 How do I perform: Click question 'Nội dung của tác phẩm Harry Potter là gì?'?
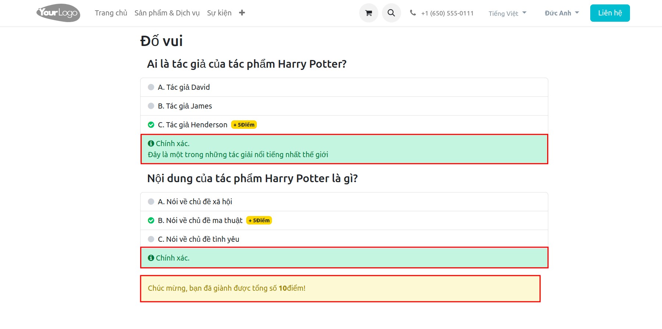tap(252, 178)
